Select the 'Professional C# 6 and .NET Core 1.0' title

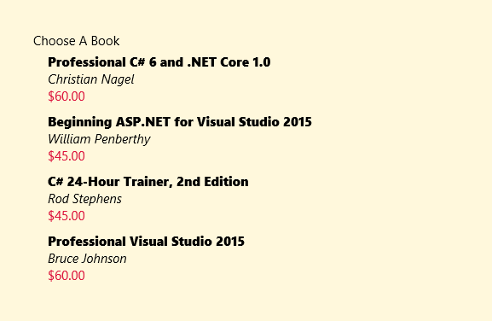(x=159, y=62)
